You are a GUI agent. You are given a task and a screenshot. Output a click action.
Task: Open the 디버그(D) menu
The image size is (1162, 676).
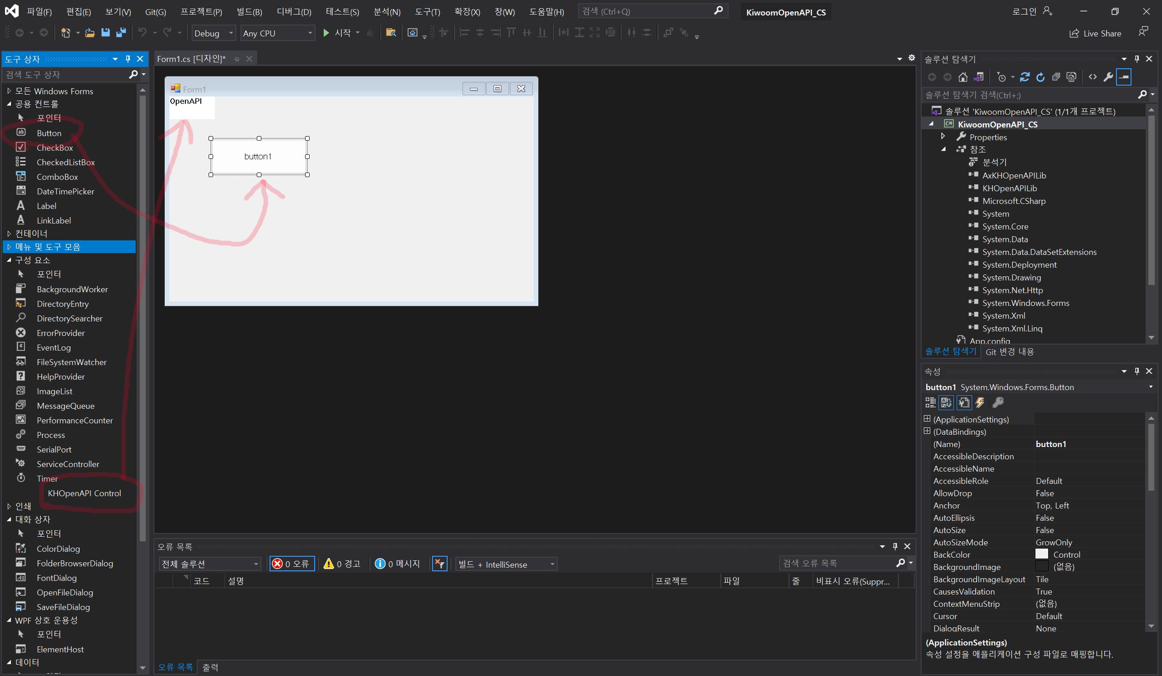point(293,11)
